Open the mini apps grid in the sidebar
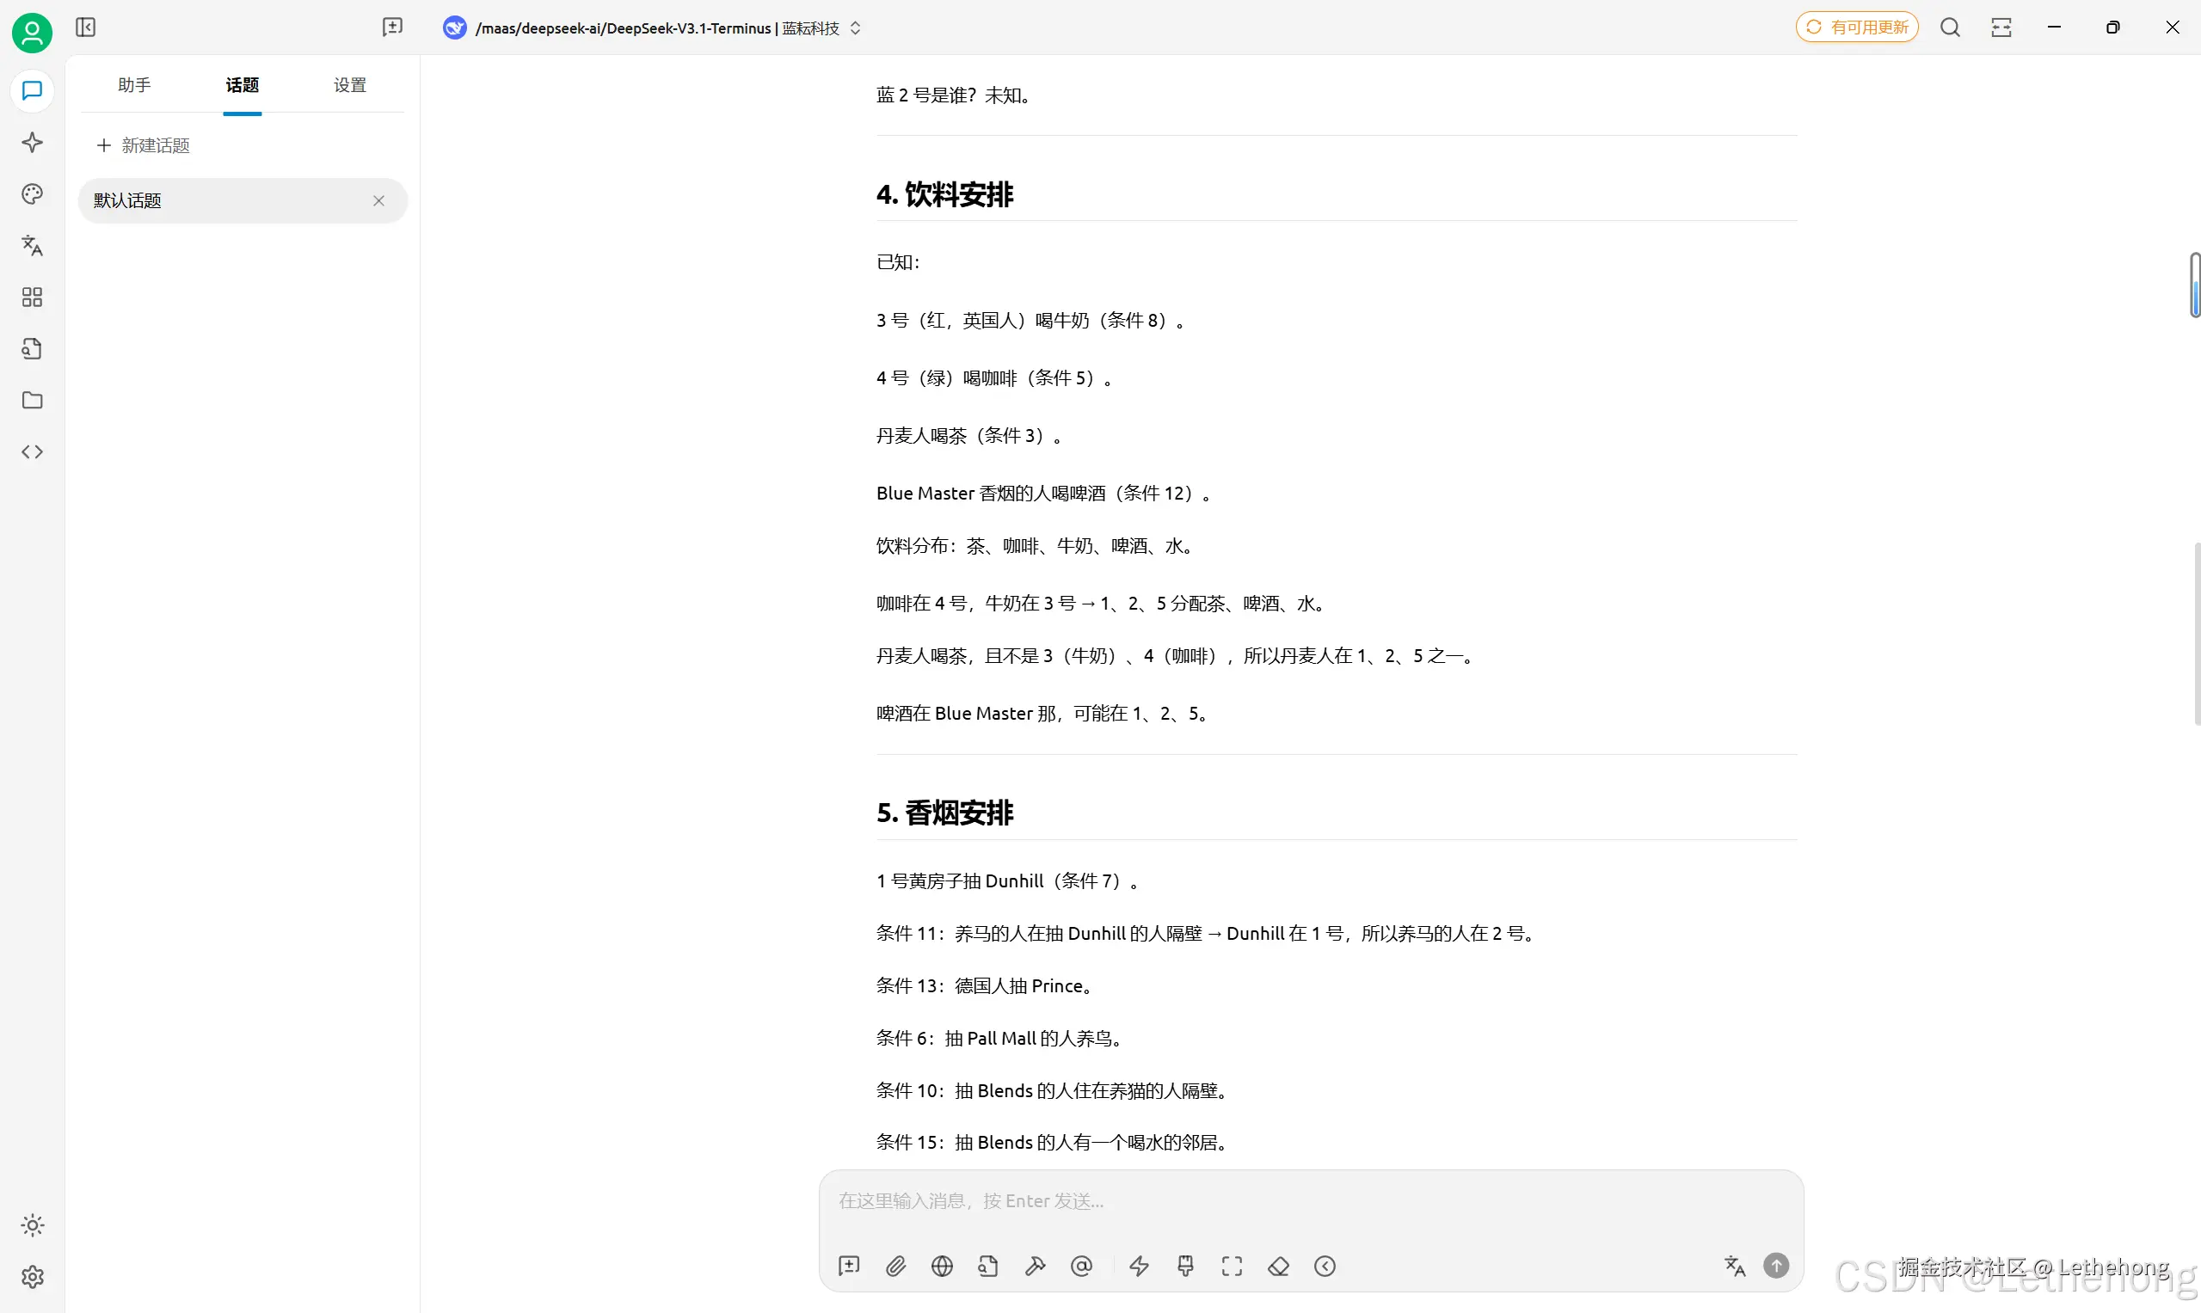The height and width of the screenshot is (1313, 2201). (x=32, y=298)
